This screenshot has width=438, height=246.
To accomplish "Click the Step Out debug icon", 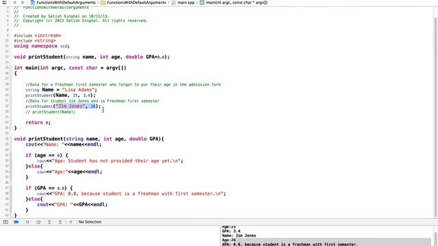I will (60, 221).
